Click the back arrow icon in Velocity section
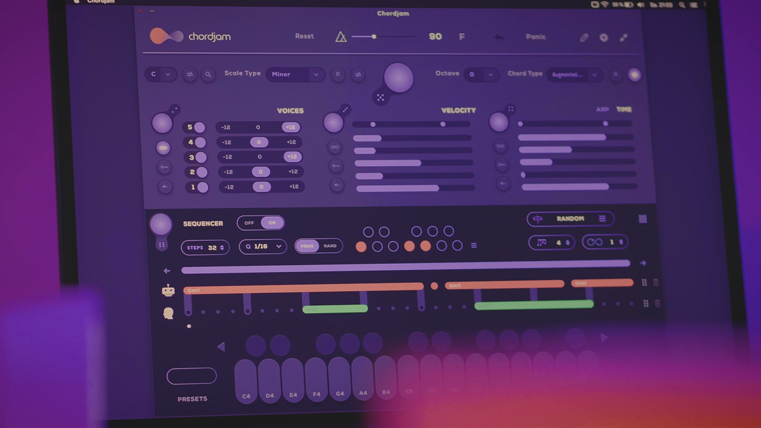Screen dimensions: 761x428 [337, 185]
